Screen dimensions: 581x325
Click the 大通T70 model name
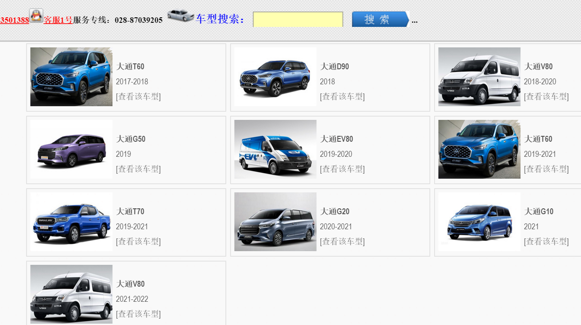(130, 212)
